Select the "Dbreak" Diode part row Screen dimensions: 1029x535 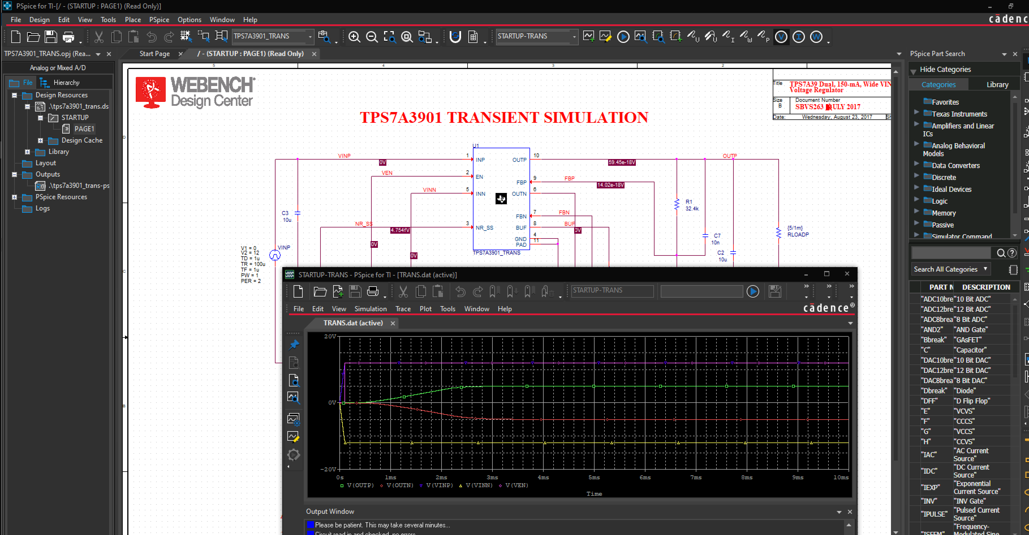[x=961, y=391]
